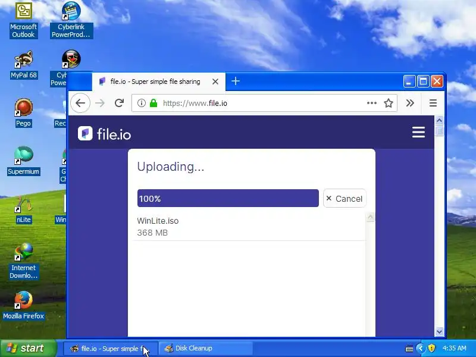Open the file.io site navigation hamburger menu

click(418, 132)
